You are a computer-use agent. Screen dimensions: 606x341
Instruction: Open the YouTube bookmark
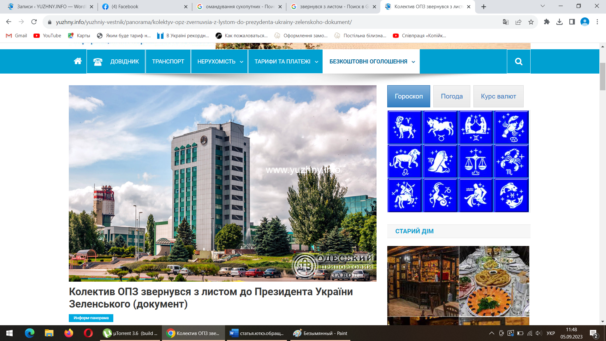(x=47, y=36)
